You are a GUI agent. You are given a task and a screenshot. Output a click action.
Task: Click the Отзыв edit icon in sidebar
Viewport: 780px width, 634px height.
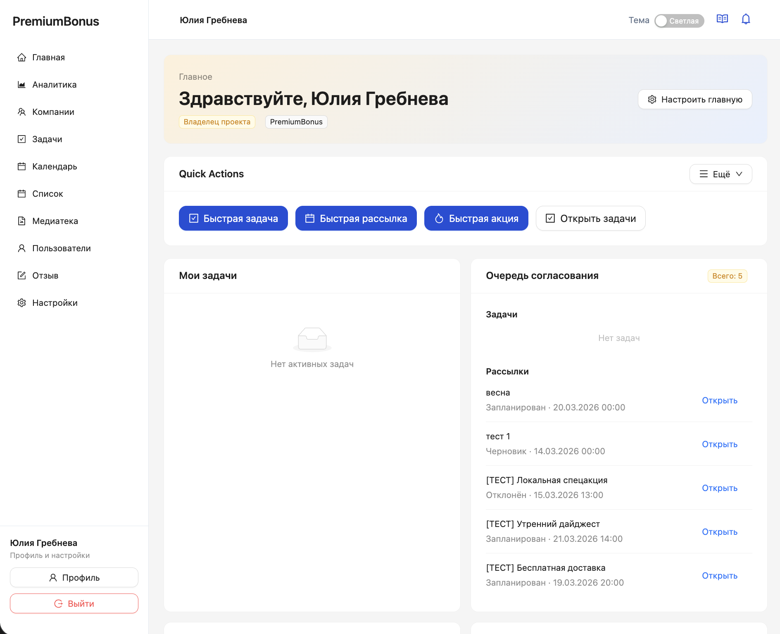point(21,276)
